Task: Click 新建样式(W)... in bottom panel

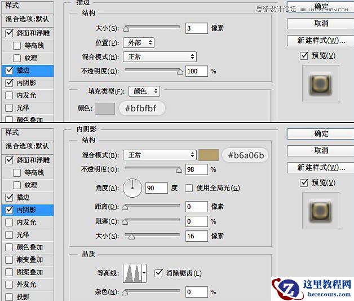Action: pyautogui.click(x=321, y=168)
